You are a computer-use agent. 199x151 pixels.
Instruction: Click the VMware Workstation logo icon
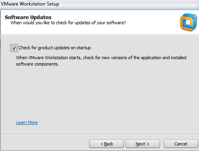(x=188, y=22)
